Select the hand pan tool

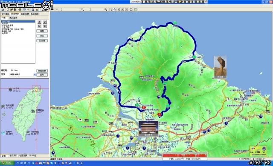coord(115,9)
